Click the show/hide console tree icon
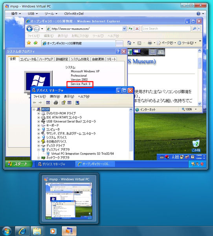This screenshot has width=213, height=236. [x=48, y=103]
